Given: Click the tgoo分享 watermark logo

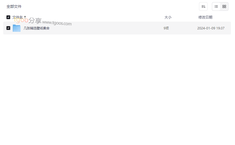Looking at the screenshot, I should (28, 20).
